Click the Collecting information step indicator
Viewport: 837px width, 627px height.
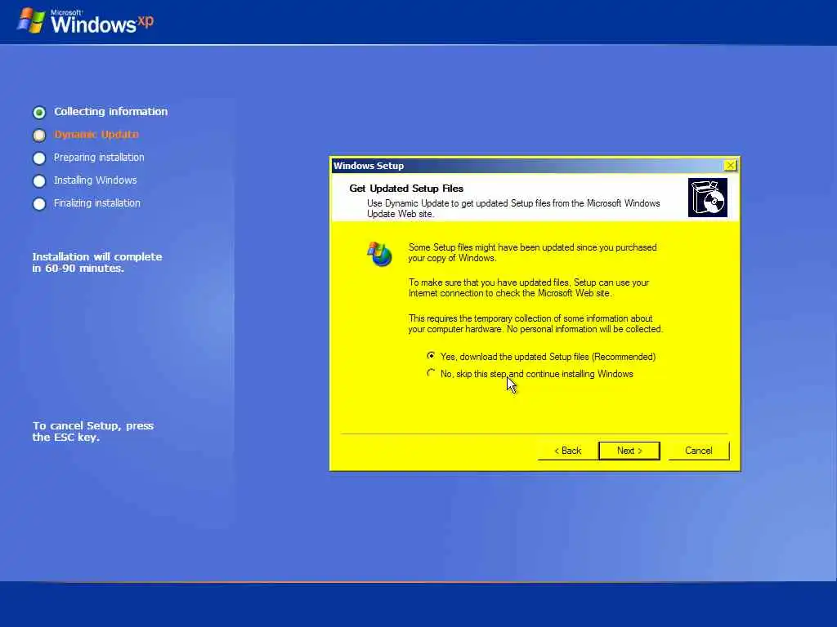click(x=39, y=112)
